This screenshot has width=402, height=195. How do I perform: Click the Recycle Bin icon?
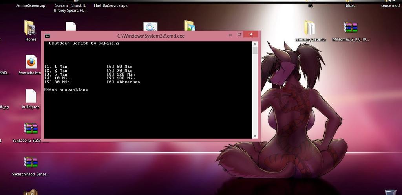[x=390, y=192]
